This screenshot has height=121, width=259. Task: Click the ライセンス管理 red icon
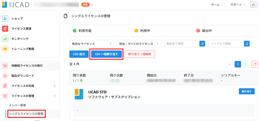click(5, 29)
